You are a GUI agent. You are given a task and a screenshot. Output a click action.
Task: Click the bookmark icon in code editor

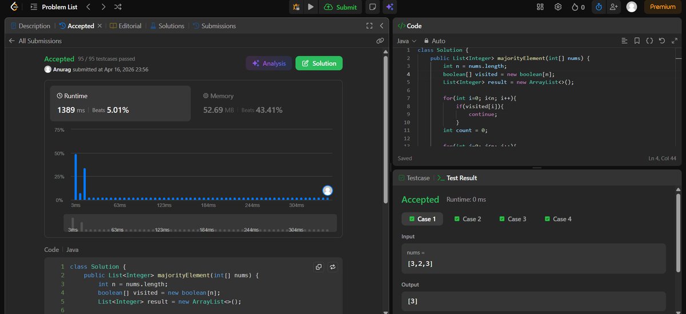coord(637,41)
